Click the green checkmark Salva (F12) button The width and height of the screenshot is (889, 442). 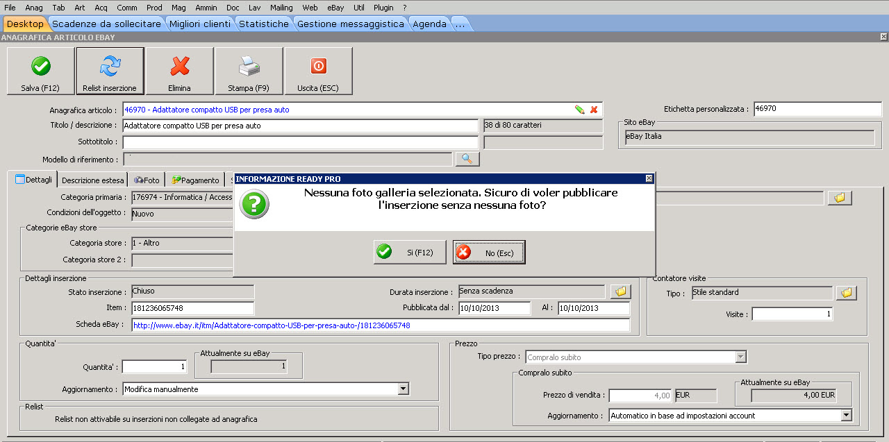pyautogui.click(x=40, y=71)
